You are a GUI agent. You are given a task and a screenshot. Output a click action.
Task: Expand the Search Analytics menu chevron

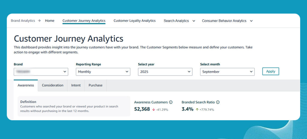tap(194, 21)
